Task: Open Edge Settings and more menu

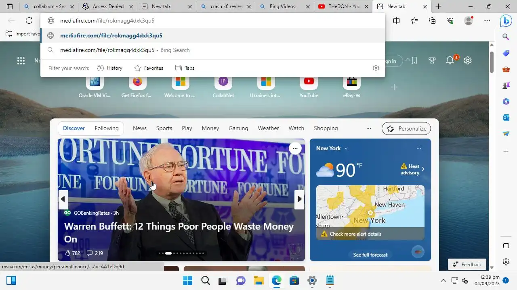Action: pyautogui.click(x=487, y=21)
